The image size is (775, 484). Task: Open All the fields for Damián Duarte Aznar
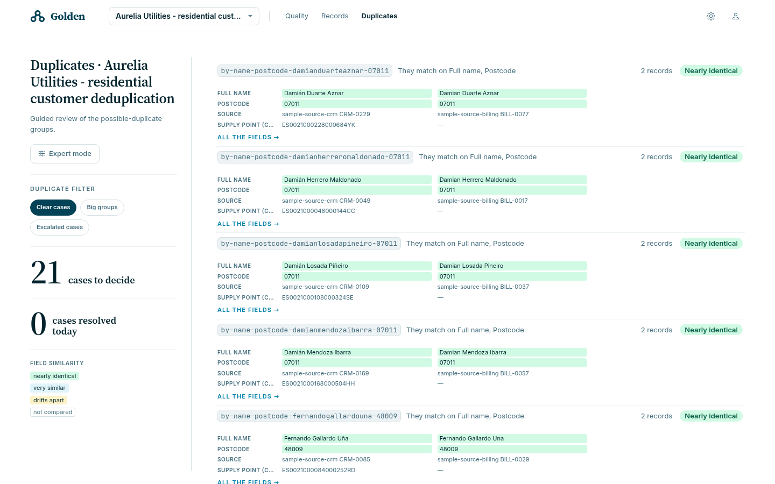tap(248, 138)
